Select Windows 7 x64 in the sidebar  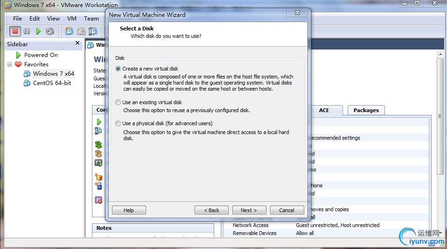tap(53, 74)
